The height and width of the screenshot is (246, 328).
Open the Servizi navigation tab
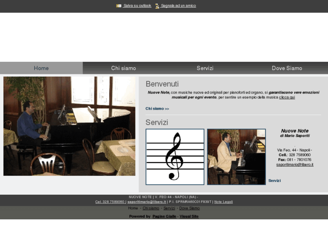pos(205,68)
